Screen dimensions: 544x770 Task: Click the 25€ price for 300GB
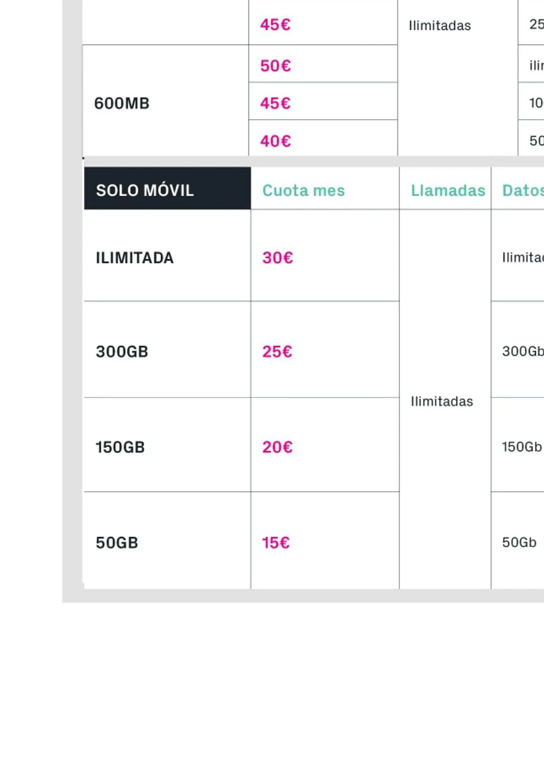(x=277, y=352)
